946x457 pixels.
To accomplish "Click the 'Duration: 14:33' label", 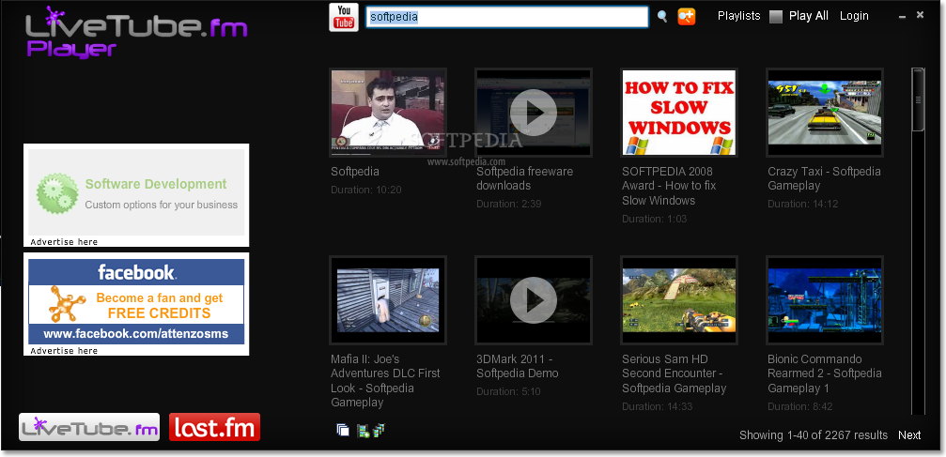I will (657, 407).
